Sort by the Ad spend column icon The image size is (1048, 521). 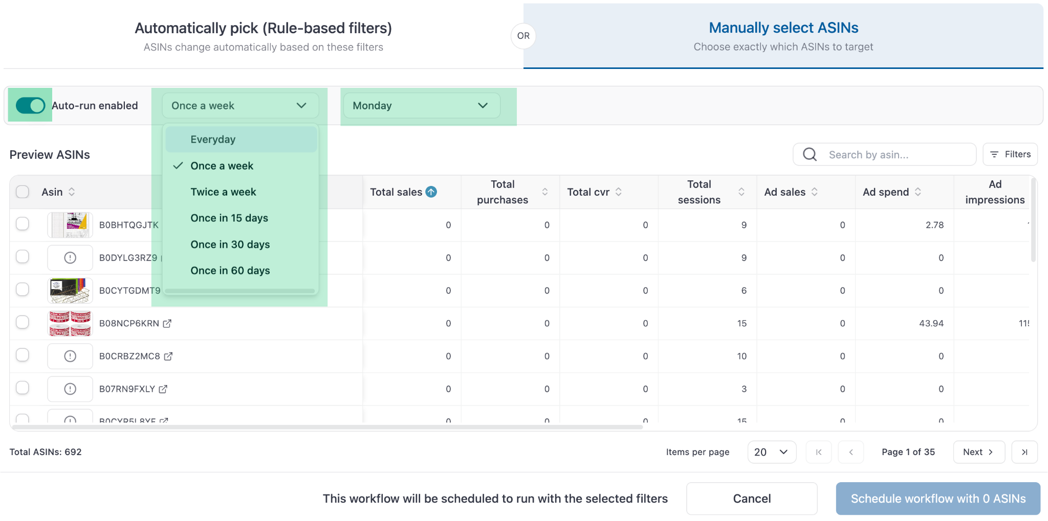click(918, 192)
